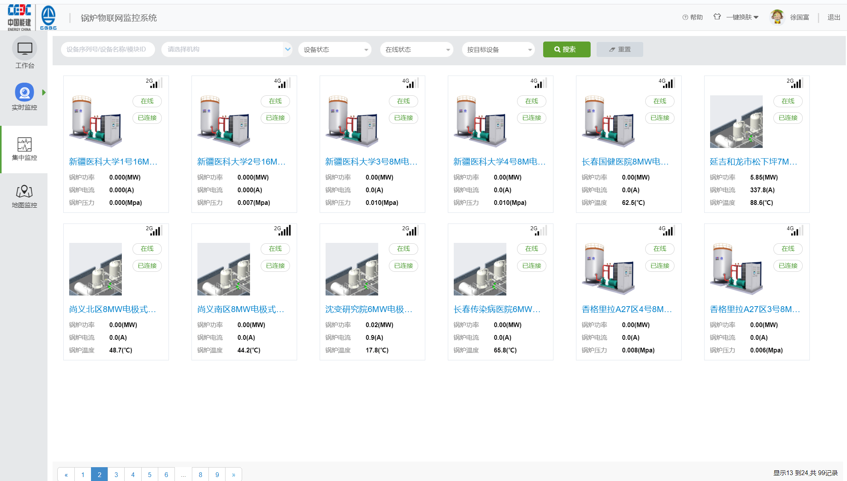This screenshot has width=847, height=481.
Task: Open the 地图监控 map icon
Action: pyautogui.click(x=25, y=192)
